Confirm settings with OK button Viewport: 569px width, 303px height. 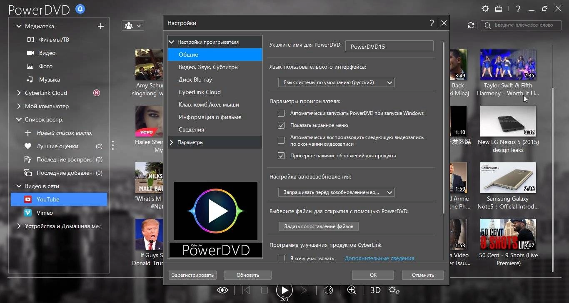(373, 275)
